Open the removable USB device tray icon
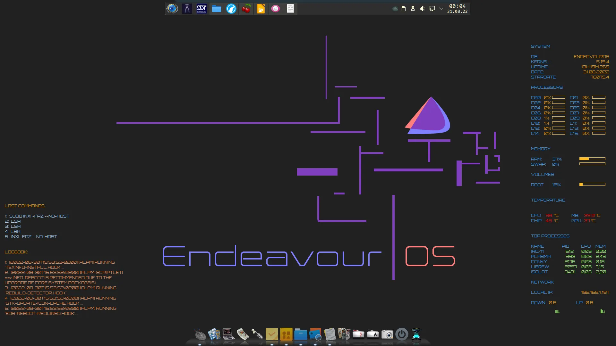This screenshot has width=616, height=346. (413, 9)
